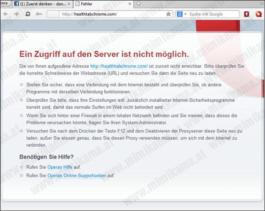The image size is (265, 211).
Task: Switch to the Zuerst denken Facebook tab
Action: coord(42,4)
